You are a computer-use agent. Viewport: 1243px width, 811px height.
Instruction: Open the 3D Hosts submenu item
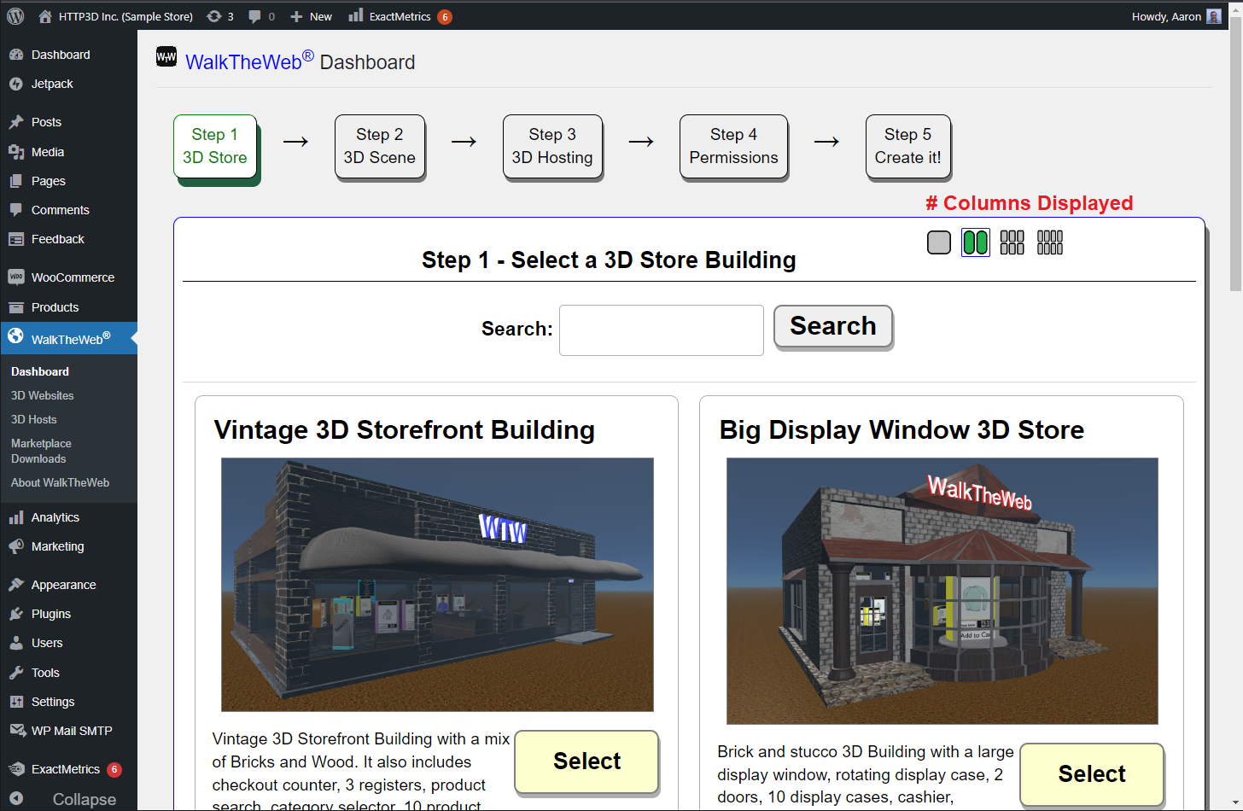pos(34,419)
